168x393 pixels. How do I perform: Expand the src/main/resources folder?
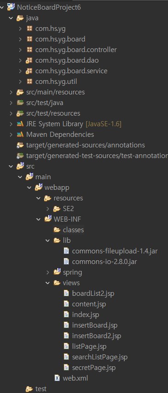pyautogui.click(x=11, y=92)
